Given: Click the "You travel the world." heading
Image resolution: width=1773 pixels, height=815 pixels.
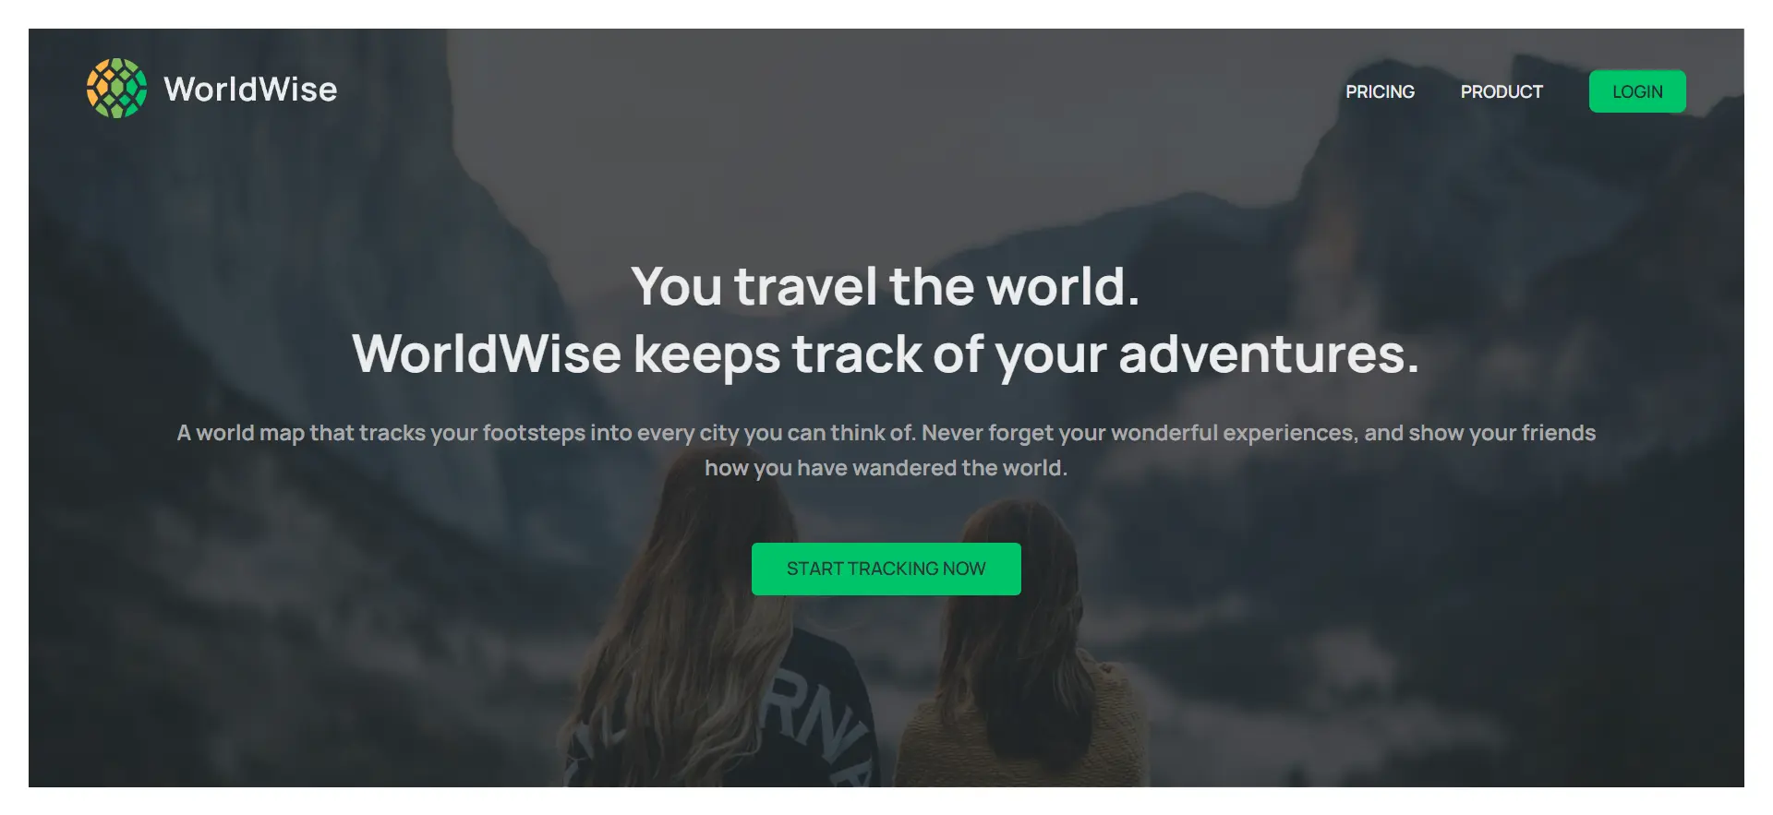Looking at the screenshot, I should pyautogui.click(x=886, y=286).
